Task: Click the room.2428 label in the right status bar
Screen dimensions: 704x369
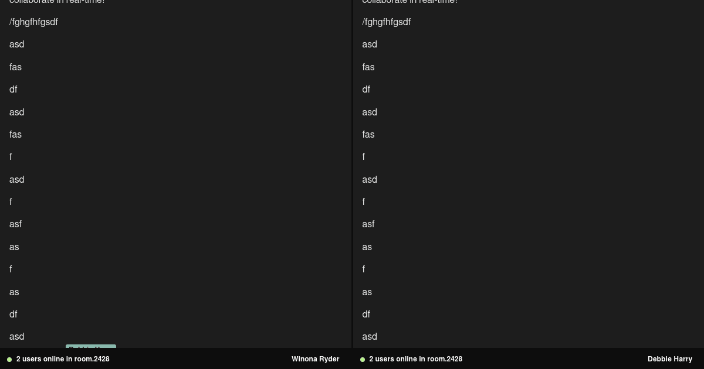Action: click(x=446, y=359)
